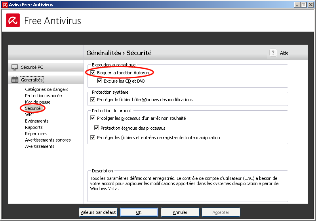Click the help question mark icon
This screenshot has width=316, height=221.
(273, 53)
